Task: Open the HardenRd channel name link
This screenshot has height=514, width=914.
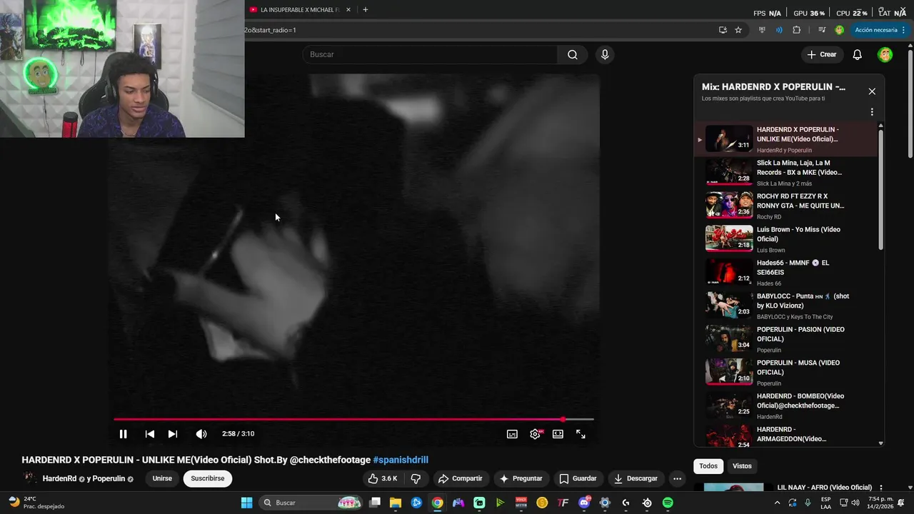Action: 59,478
